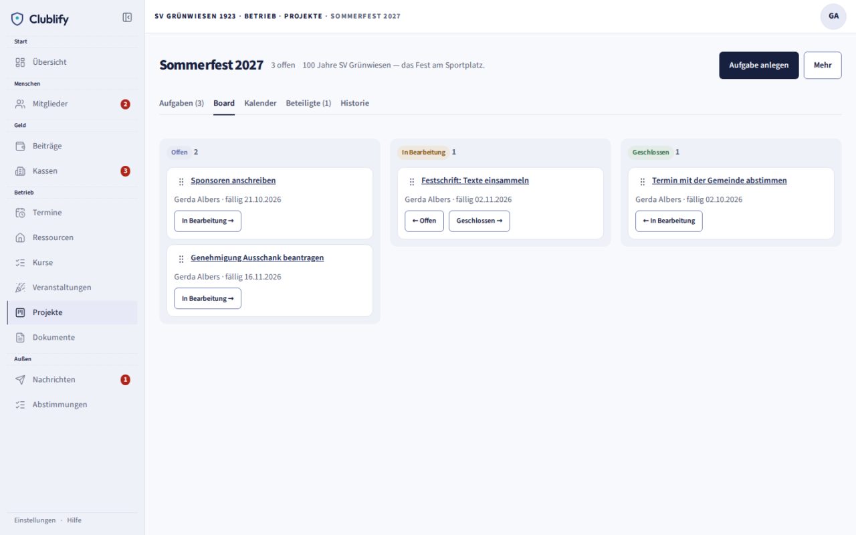Click the Übersicht grid icon
Viewport: 856px width, 535px height.
pos(20,62)
